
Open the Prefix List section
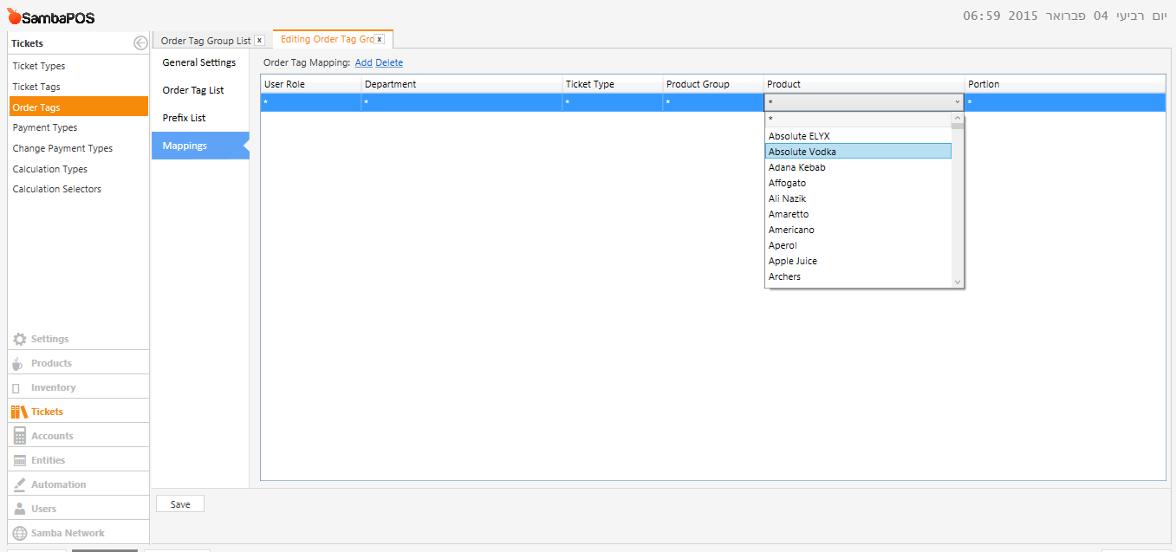click(x=184, y=118)
